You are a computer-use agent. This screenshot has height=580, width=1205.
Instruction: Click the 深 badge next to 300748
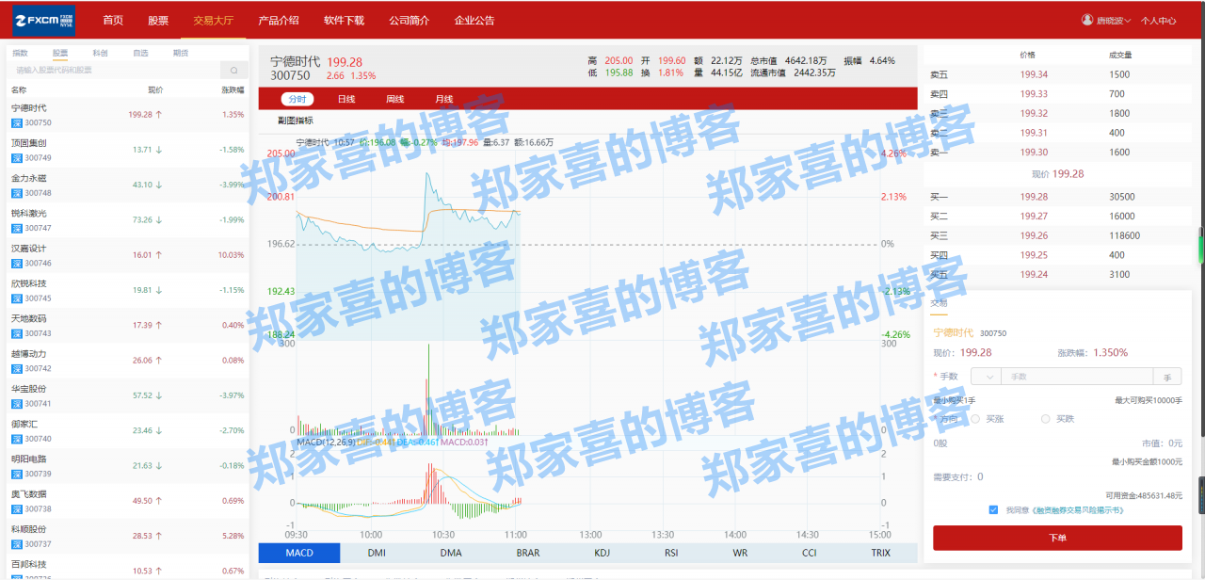pyautogui.click(x=16, y=193)
